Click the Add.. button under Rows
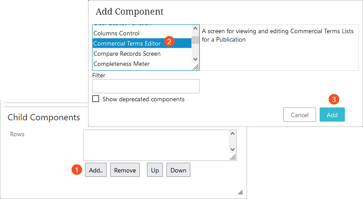 96,170
